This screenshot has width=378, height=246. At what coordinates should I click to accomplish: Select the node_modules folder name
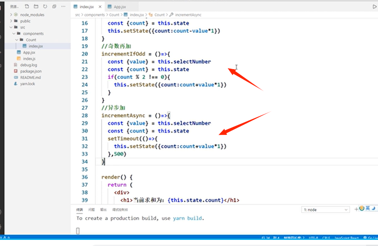coord(32,15)
